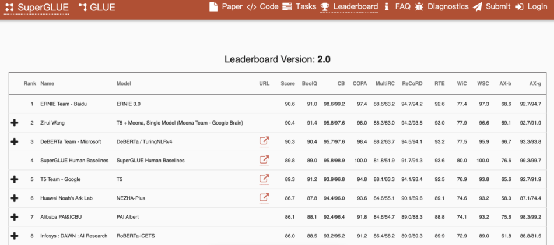This screenshot has width=554, height=245.
Task: Select the ERNIE 3.0 model cell
Action: 129,104
